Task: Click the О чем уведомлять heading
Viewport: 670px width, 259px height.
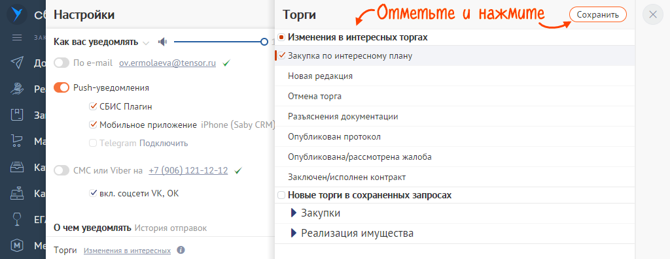Action: (92, 228)
